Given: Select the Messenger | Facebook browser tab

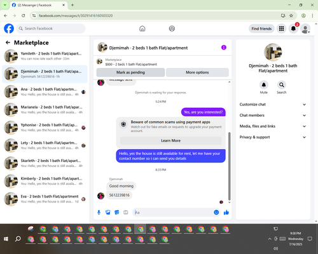Looking at the screenshot, I should point(38,5).
